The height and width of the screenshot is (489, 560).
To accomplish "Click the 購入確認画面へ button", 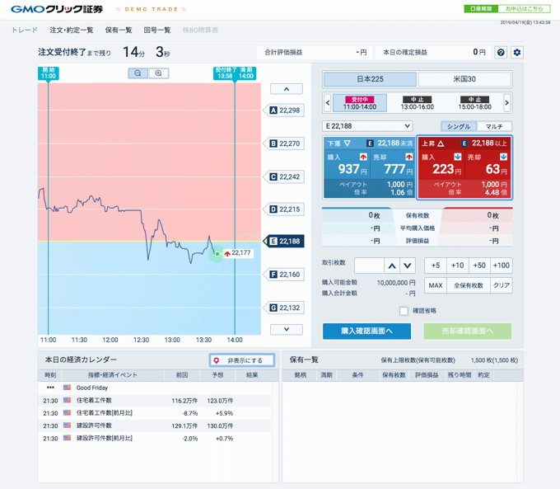I will 366,331.
